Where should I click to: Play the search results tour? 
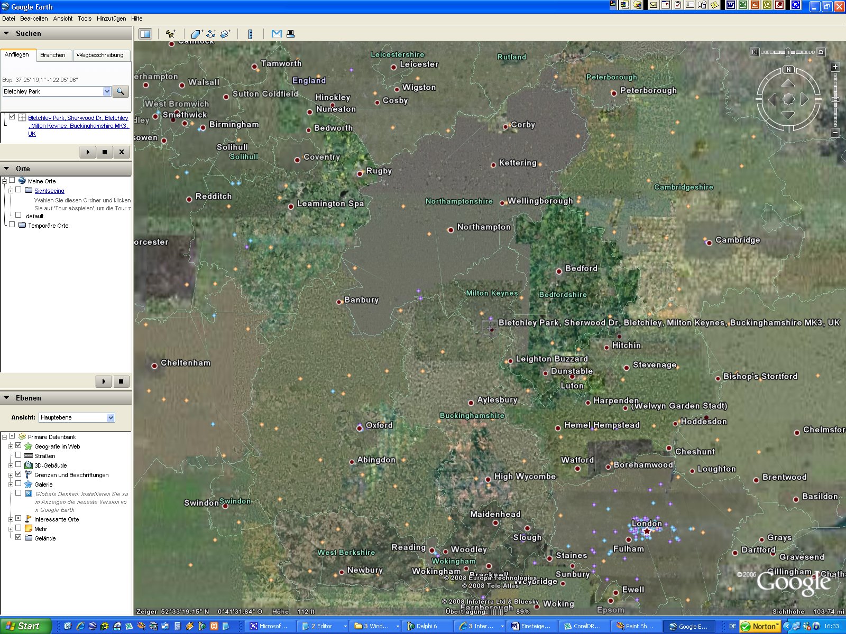[x=88, y=152]
